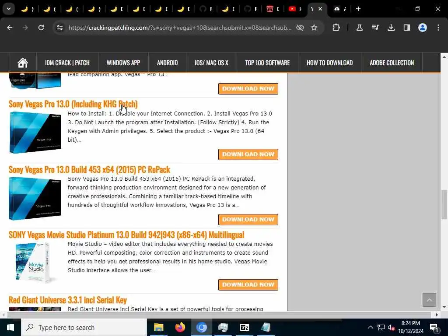Open the Windows App menu

click(x=123, y=63)
